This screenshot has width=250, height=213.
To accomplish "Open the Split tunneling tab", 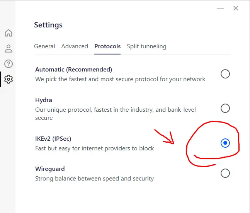I will click(146, 46).
